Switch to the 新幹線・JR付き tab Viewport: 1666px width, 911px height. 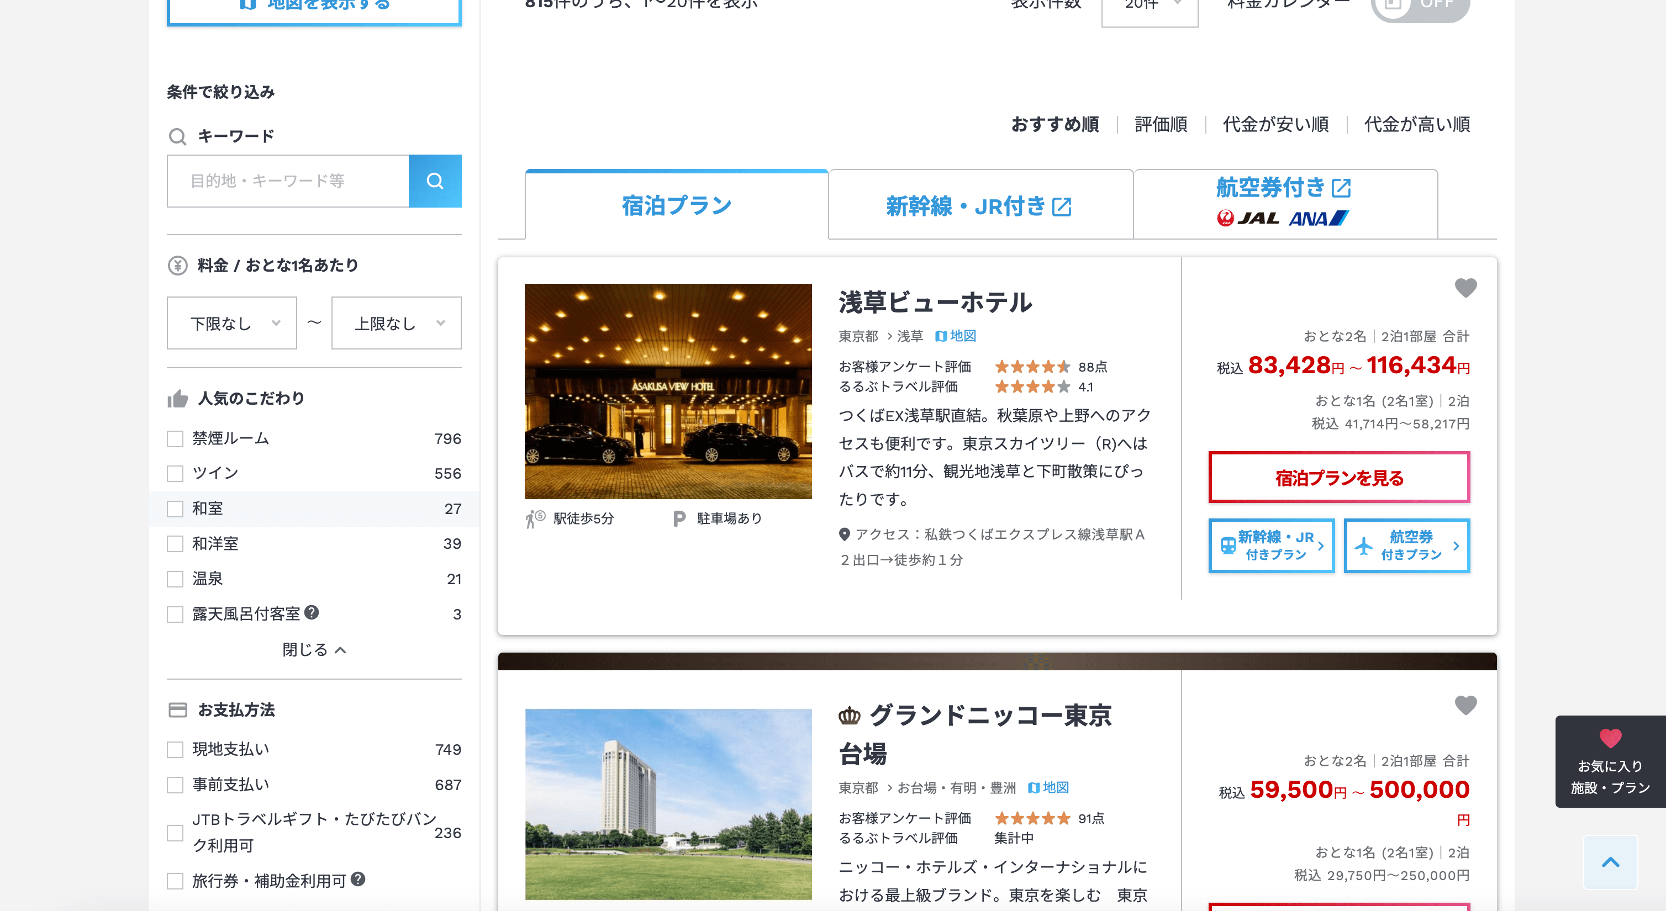pyautogui.click(x=979, y=206)
